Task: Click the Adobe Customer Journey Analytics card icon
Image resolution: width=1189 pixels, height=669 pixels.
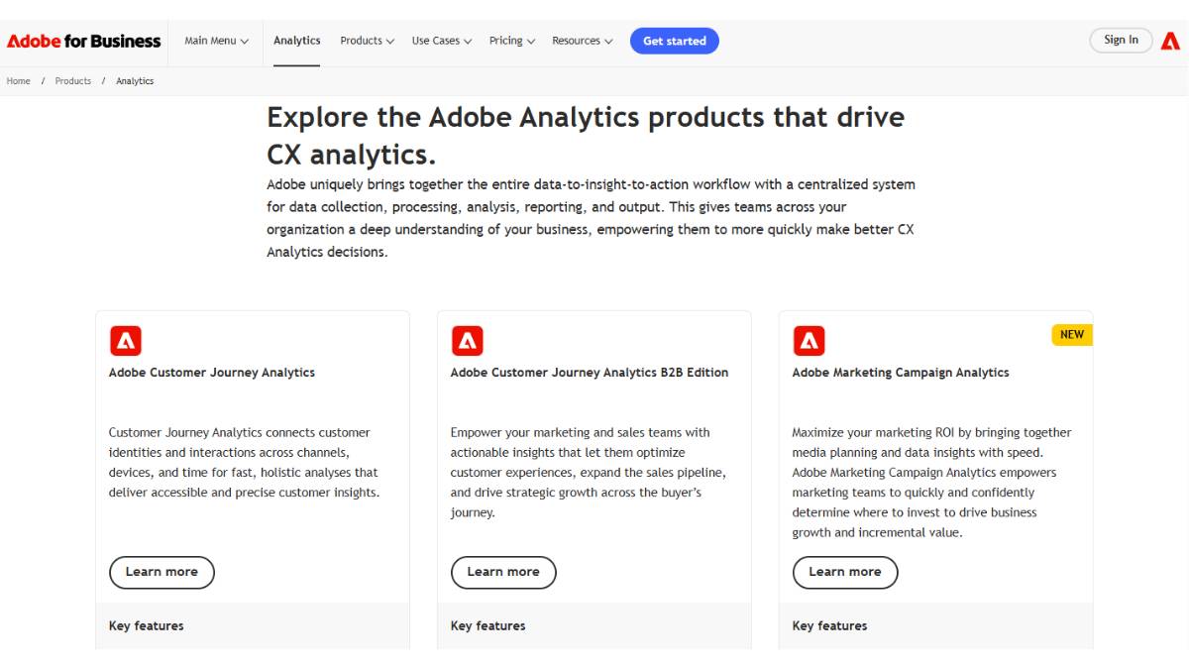Action: pos(126,341)
